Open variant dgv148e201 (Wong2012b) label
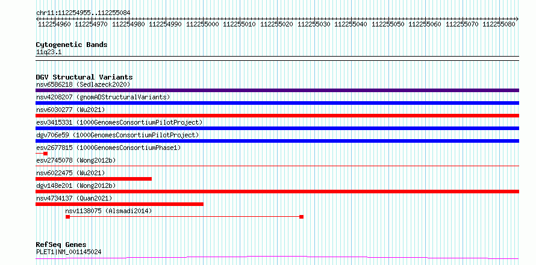536x265 pixels. 76,185
